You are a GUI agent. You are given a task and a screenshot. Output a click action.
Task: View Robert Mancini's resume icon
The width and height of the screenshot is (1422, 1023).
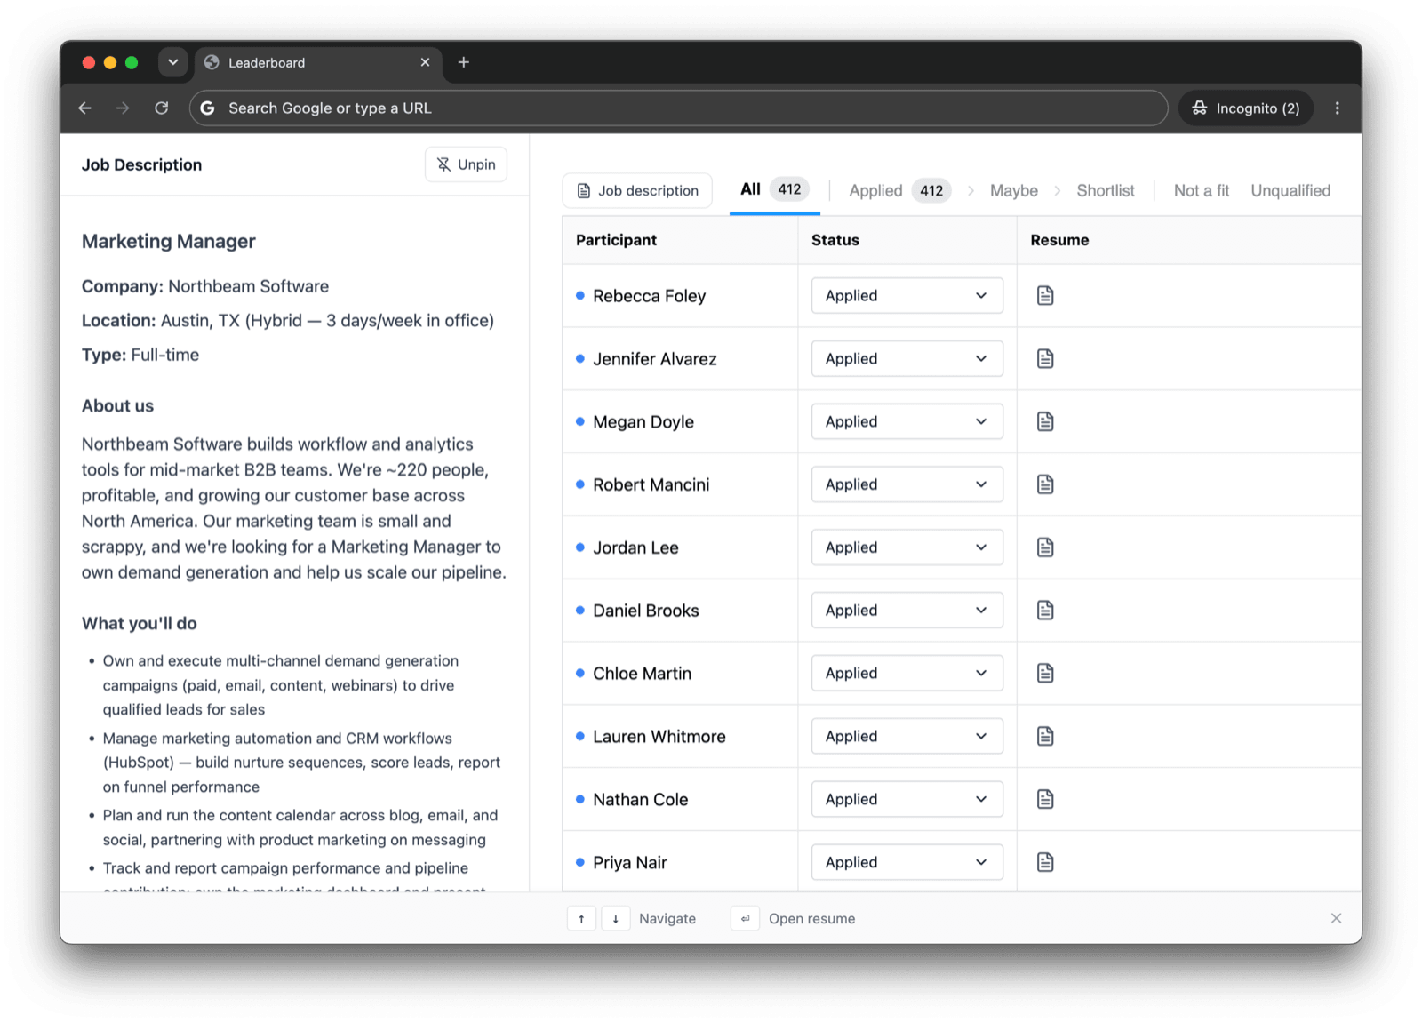click(1045, 484)
